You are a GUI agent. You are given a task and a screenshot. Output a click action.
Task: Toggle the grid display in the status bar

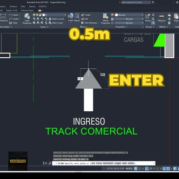tap(136, 168)
